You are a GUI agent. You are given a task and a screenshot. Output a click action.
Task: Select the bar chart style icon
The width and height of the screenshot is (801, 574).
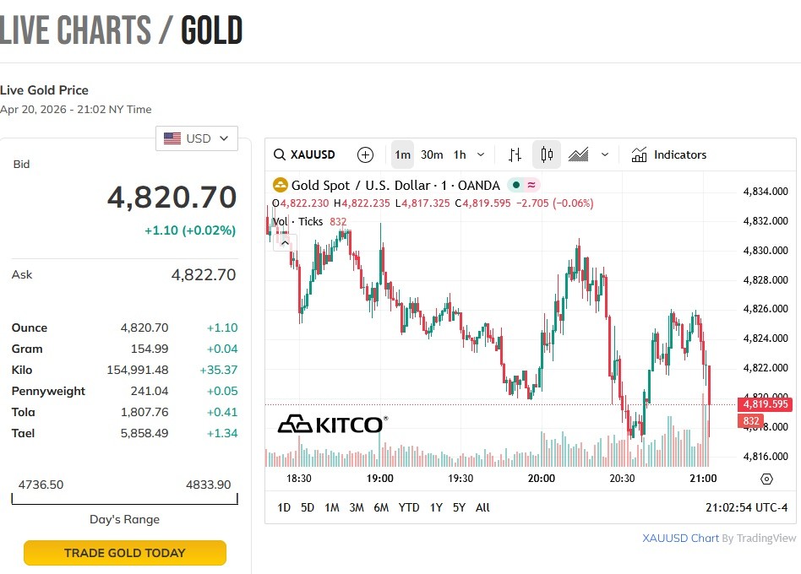[x=515, y=154]
